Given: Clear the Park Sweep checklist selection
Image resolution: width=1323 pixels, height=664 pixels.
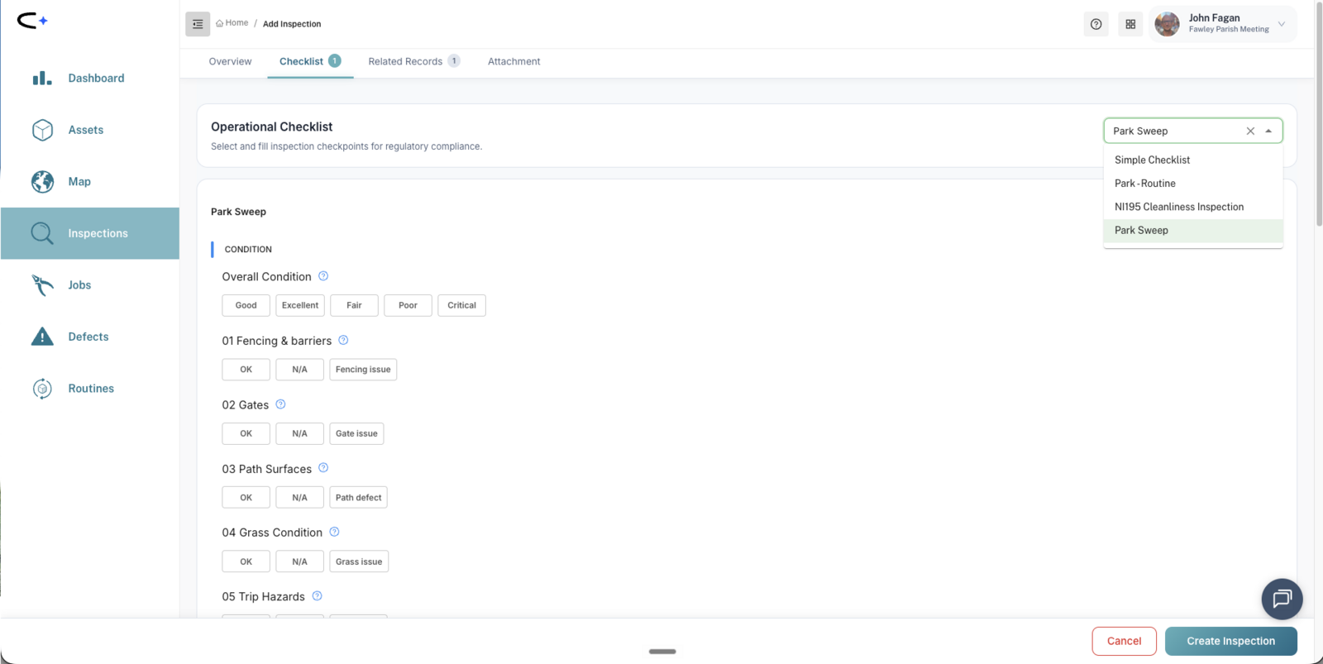Looking at the screenshot, I should pos(1250,131).
